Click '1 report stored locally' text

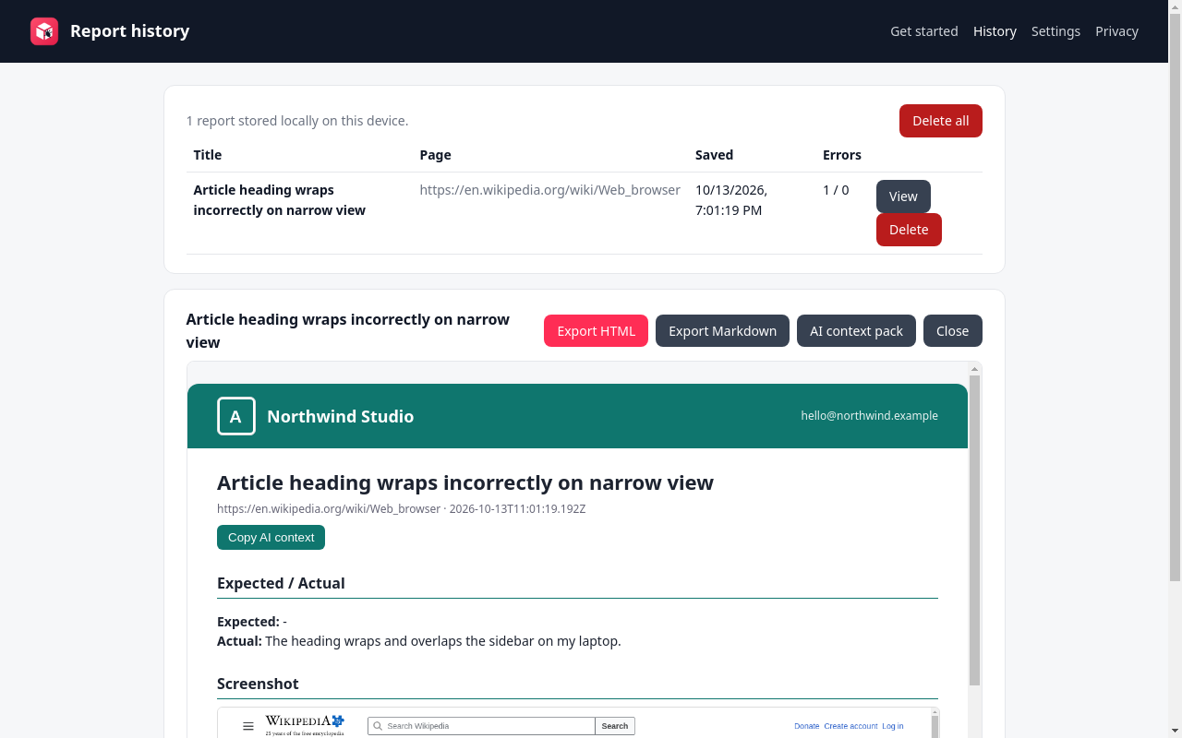click(297, 121)
